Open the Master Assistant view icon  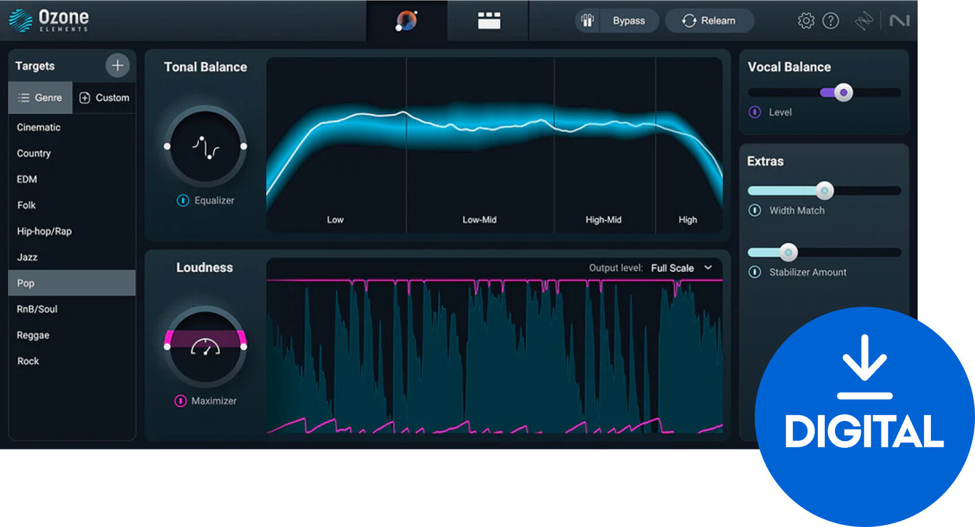click(x=407, y=21)
